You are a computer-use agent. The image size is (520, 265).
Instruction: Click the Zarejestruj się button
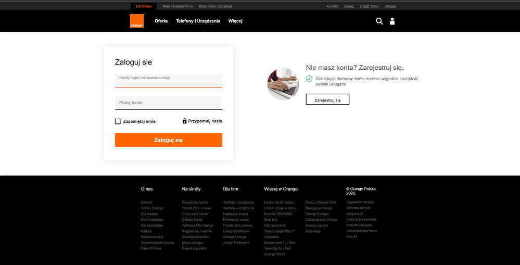click(327, 99)
